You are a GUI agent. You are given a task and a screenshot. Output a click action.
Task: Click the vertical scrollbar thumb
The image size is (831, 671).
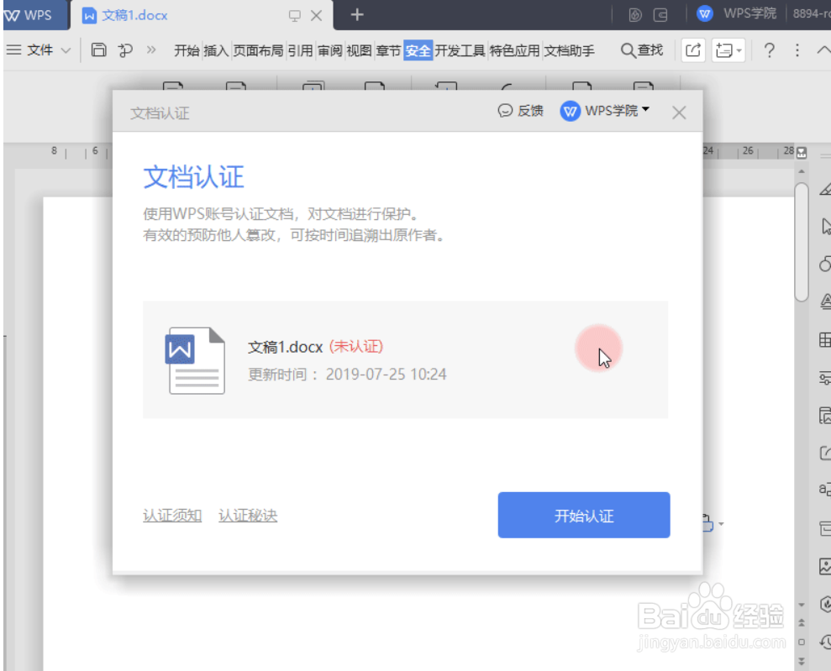pyautogui.click(x=802, y=242)
